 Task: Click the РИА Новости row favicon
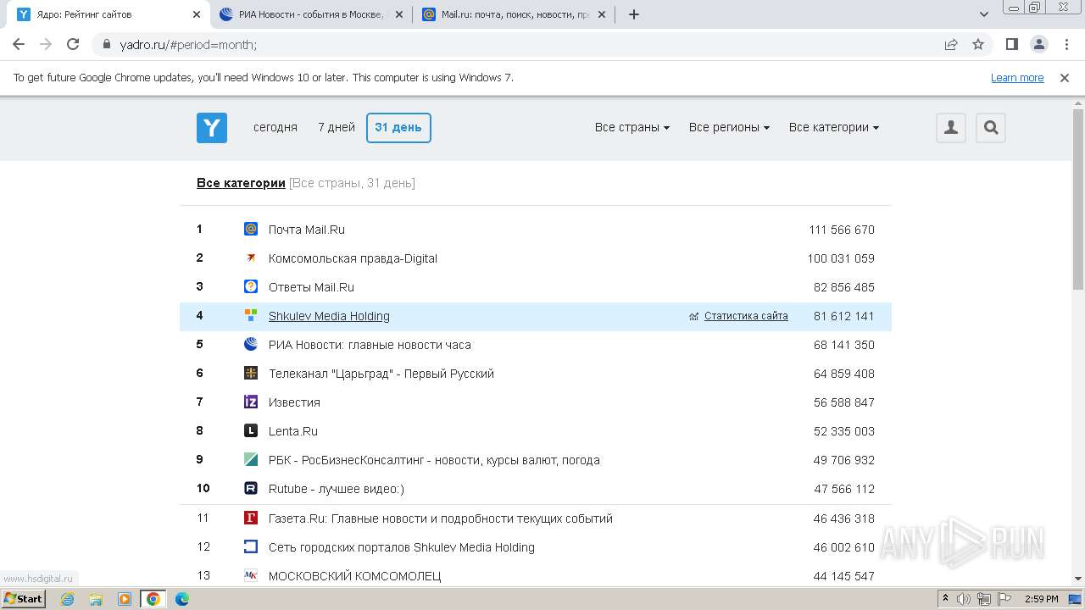click(x=251, y=344)
